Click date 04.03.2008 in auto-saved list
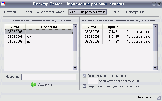The height and width of the screenshot is (101, 162). tap(92, 37)
